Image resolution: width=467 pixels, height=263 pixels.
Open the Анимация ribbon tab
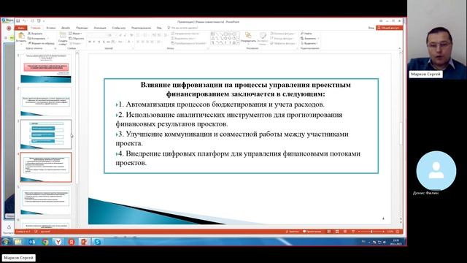tap(100, 28)
